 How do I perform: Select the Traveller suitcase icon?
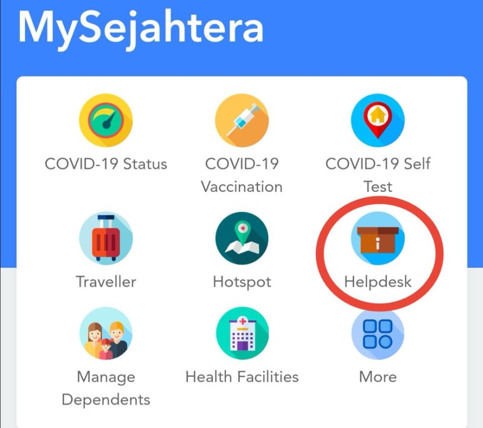point(106,238)
